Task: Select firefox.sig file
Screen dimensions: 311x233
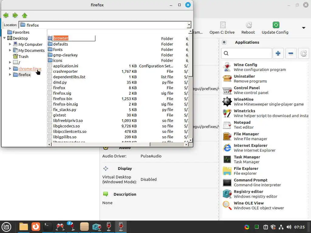Action: [x=62, y=93]
